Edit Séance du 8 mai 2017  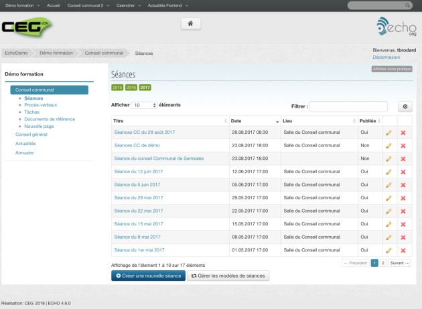pyautogui.click(x=389, y=237)
